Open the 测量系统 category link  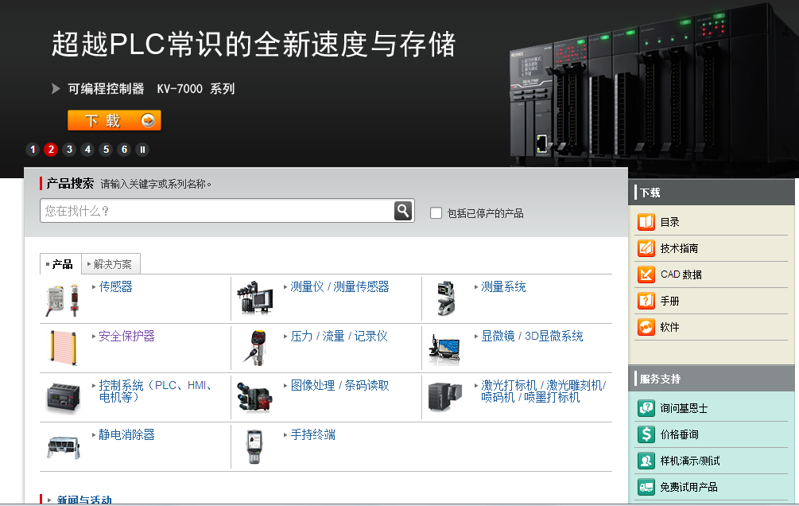(x=503, y=286)
